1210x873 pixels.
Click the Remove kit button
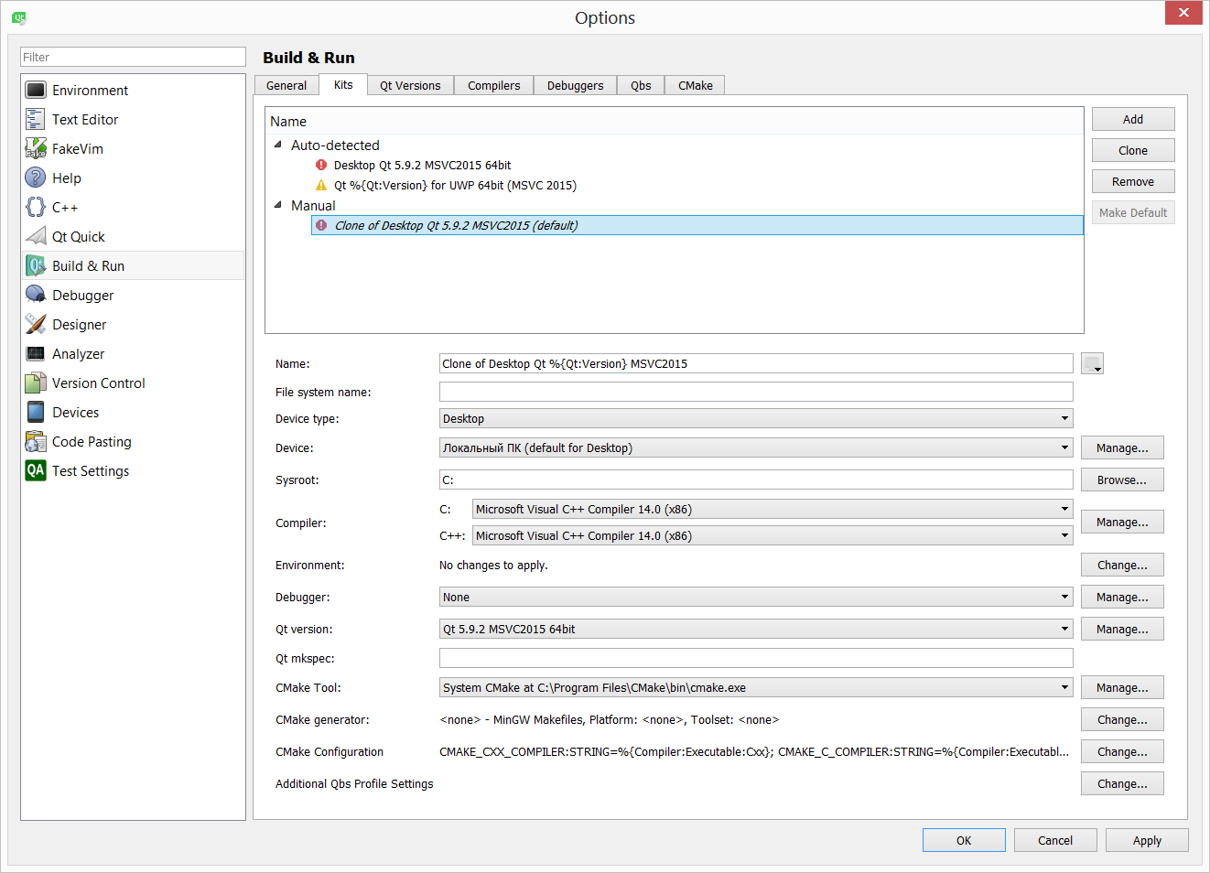click(1133, 181)
